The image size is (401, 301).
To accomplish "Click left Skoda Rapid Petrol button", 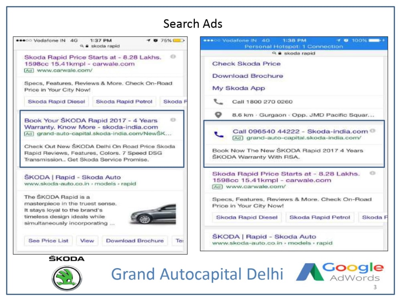I will pyautogui.click(x=124, y=102).
